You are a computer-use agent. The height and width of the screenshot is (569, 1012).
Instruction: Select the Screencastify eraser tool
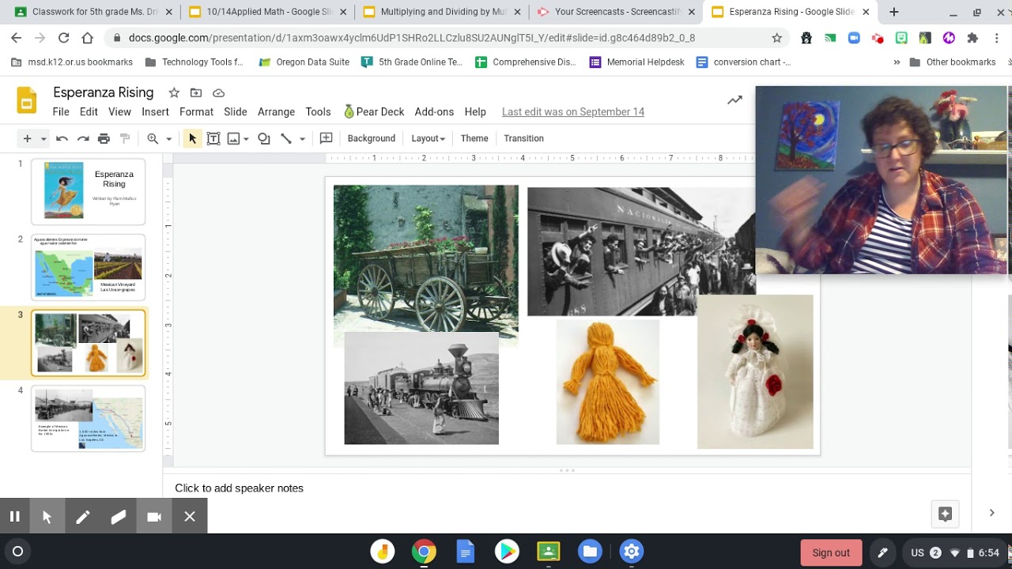[119, 517]
